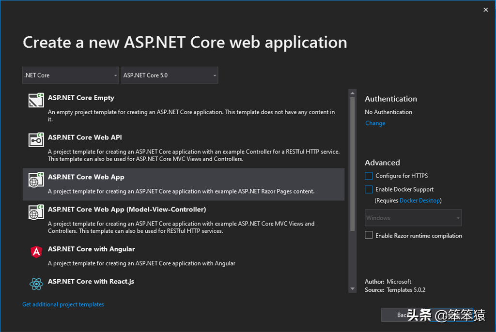Click the React.js atom icon
This screenshot has width=496, height=332.
[x=36, y=284]
